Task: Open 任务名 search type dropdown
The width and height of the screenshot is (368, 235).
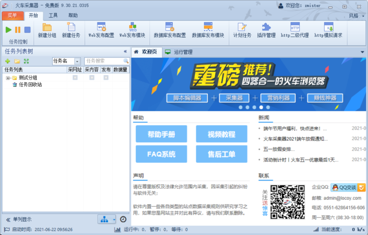Action: pos(77,61)
